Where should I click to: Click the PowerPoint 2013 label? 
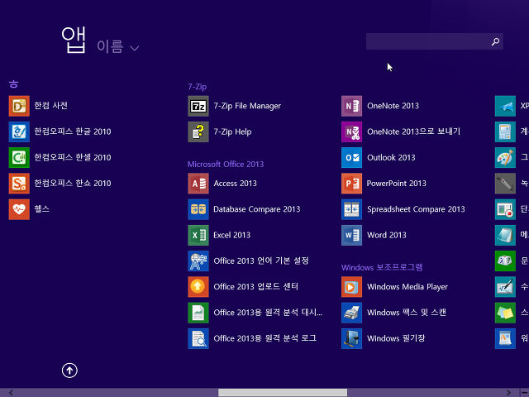[x=397, y=184]
